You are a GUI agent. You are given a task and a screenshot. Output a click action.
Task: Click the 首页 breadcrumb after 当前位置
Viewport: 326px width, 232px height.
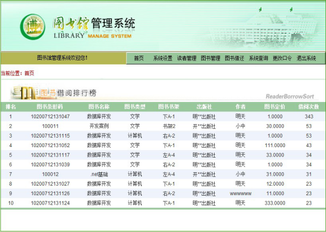(x=29, y=73)
